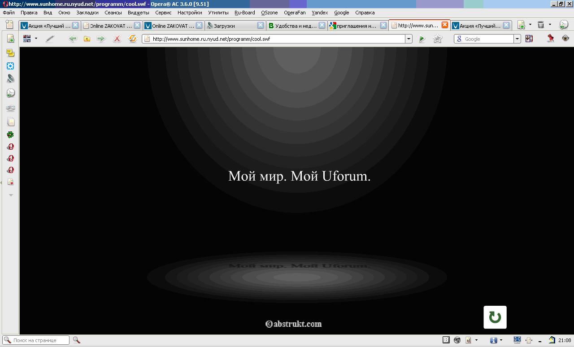Open dropdown beside status bar info icon
This screenshot has height=347, width=574.
(x=501, y=340)
